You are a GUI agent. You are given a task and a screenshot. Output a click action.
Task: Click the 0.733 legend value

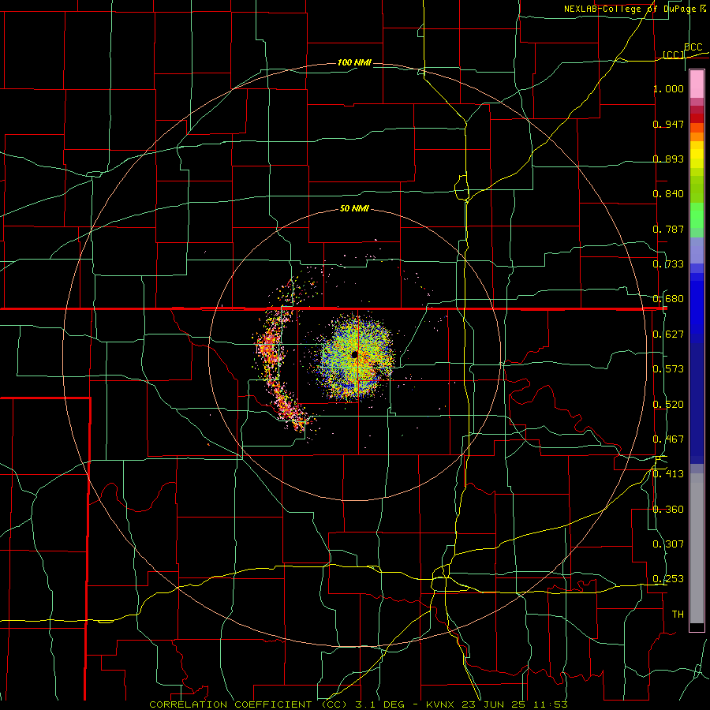pos(668,264)
